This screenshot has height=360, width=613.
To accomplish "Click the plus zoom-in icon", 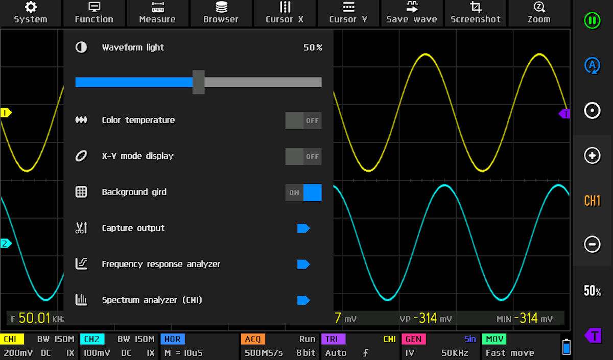I will coord(592,156).
